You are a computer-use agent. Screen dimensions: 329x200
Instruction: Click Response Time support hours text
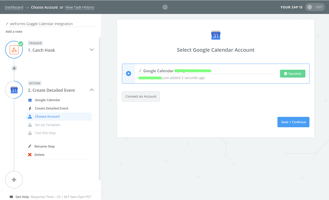click(x=61, y=197)
